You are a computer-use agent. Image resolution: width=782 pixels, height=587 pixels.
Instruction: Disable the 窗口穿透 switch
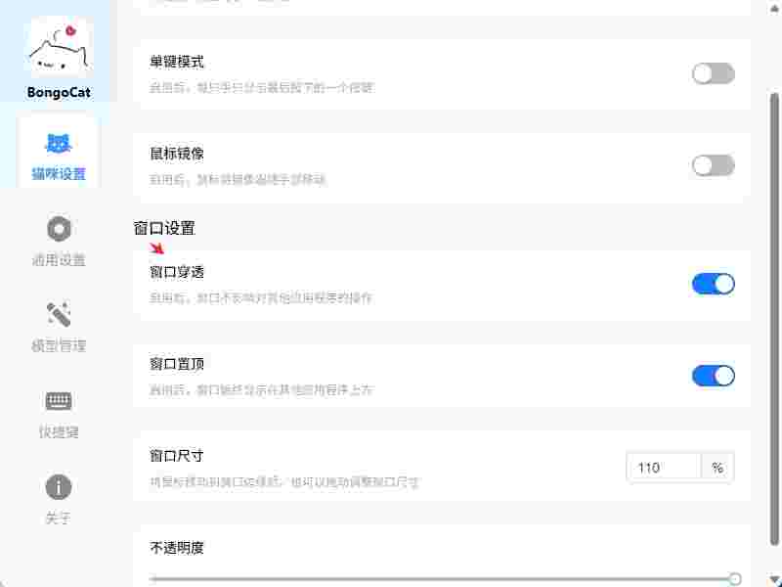[713, 284]
